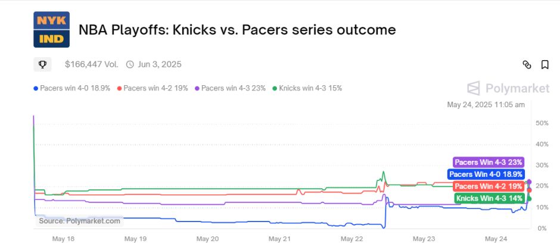Click the blue Pacers Win 4-0 18.9% chart label
The image size is (560, 243).
[486, 175]
